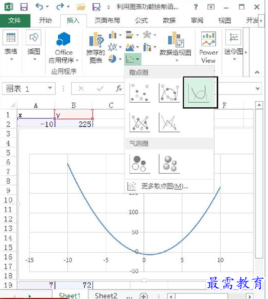
Task: Select the 插入 (Insert) tab
Action: (x=73, y=21)
